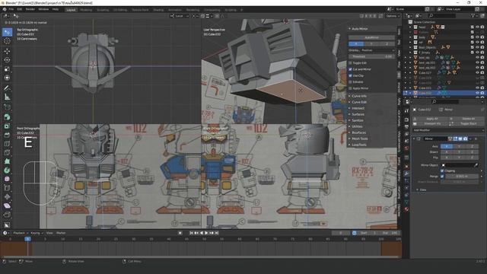
Task: Enable the Bisect Y axis button
Action: [x=459, y=152]
